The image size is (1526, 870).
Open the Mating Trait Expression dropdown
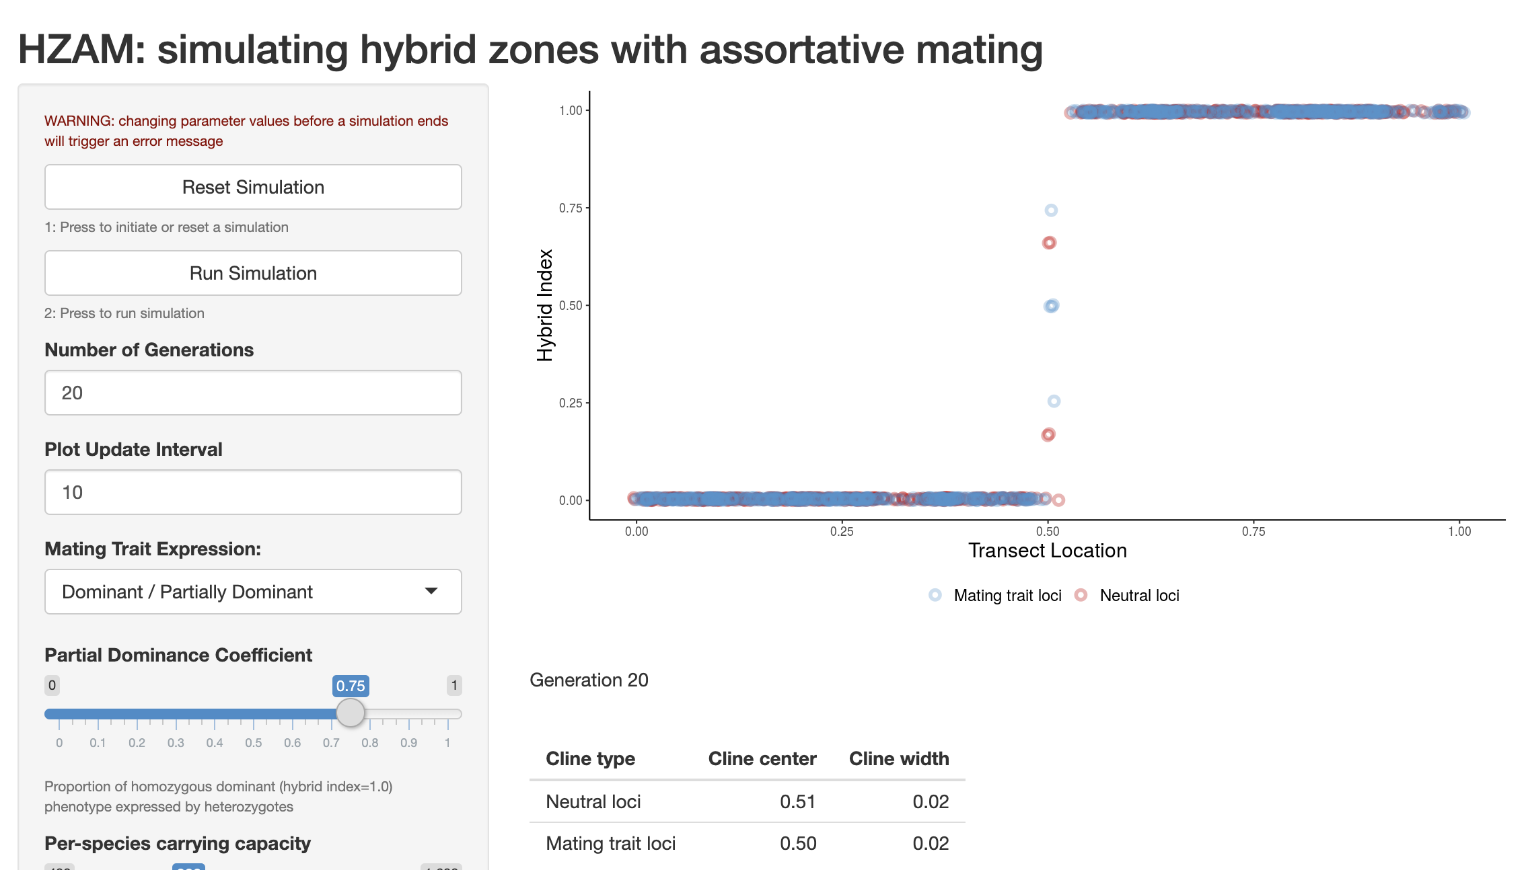pos(253,592)
